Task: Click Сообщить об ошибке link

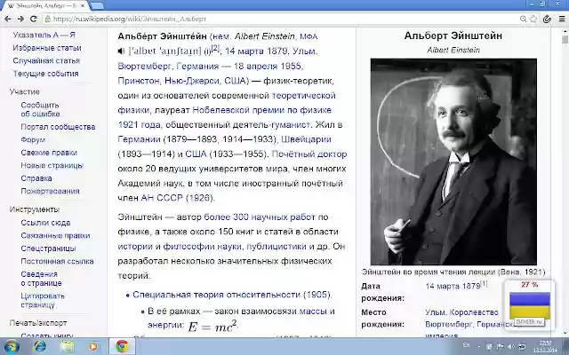Action: (40, 109)
